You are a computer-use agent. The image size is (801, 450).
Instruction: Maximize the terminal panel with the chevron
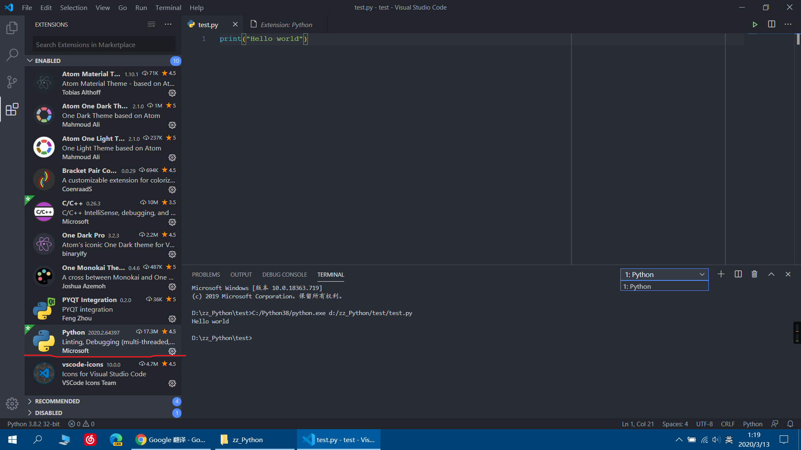pos(771,274)
